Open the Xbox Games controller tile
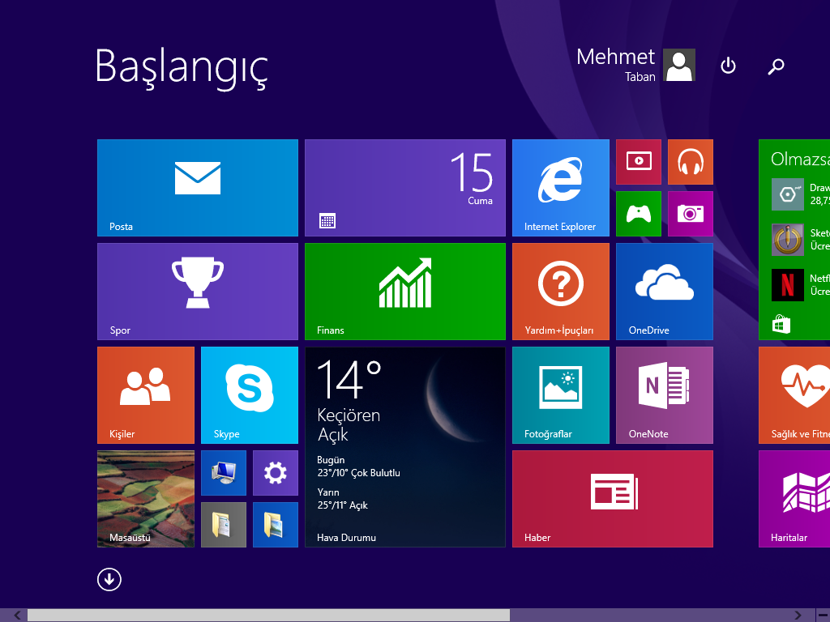This screenshot has height=622, width=830. point(639,214)
